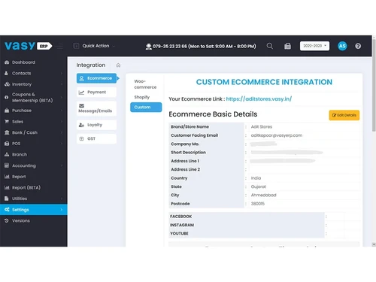376x282 pixels.
Task: Expand the Accounting chevron
Action: click(x=62, y=165)
